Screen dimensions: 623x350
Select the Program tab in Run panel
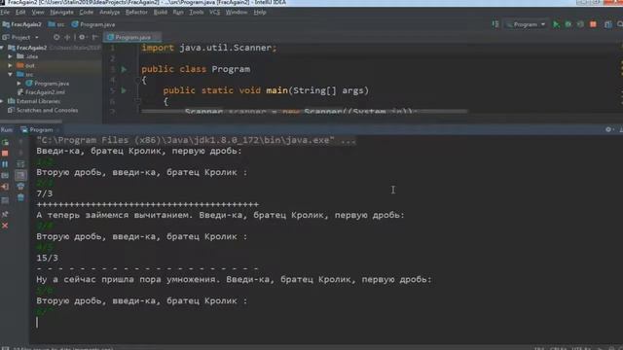pyautogui.click(x=39, y=130)
